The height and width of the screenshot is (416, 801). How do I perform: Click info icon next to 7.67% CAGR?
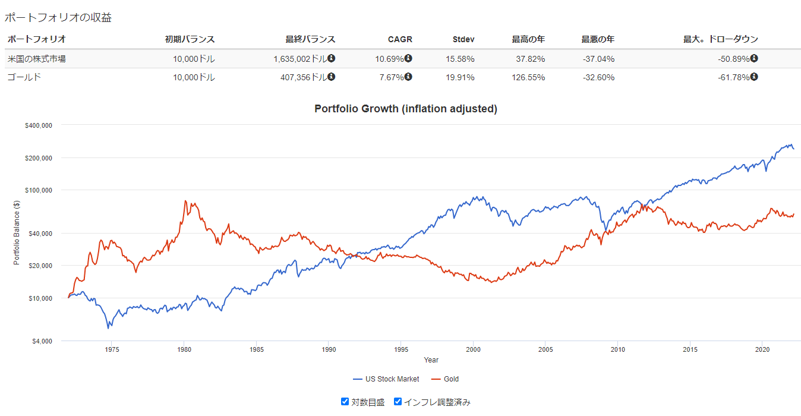tap(408, 77)
